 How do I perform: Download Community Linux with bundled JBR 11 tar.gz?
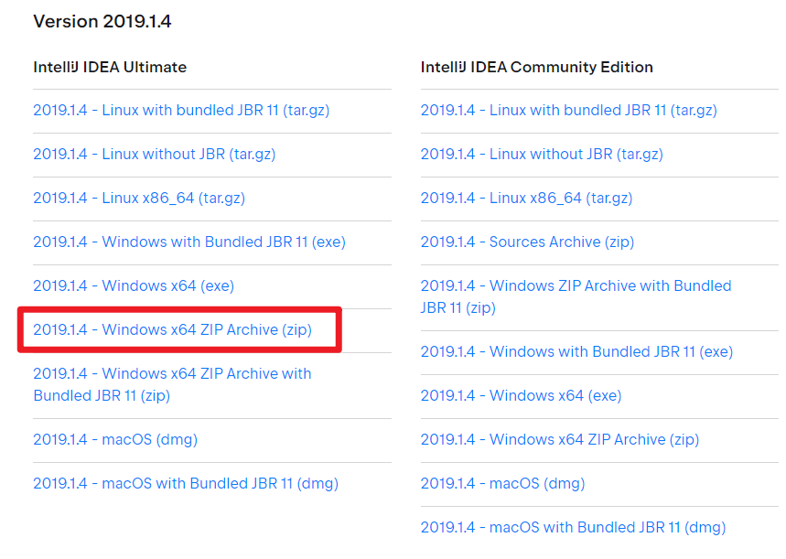pos(568,111)
